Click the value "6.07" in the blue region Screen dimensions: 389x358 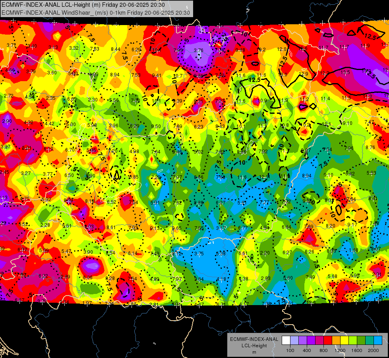221,203
